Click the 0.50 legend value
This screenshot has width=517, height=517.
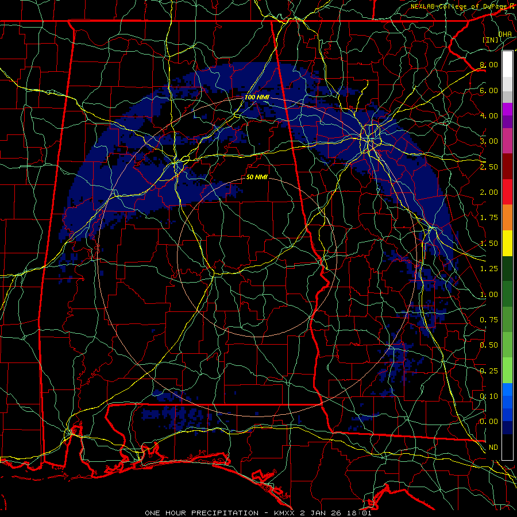click(x=489, y=345)
